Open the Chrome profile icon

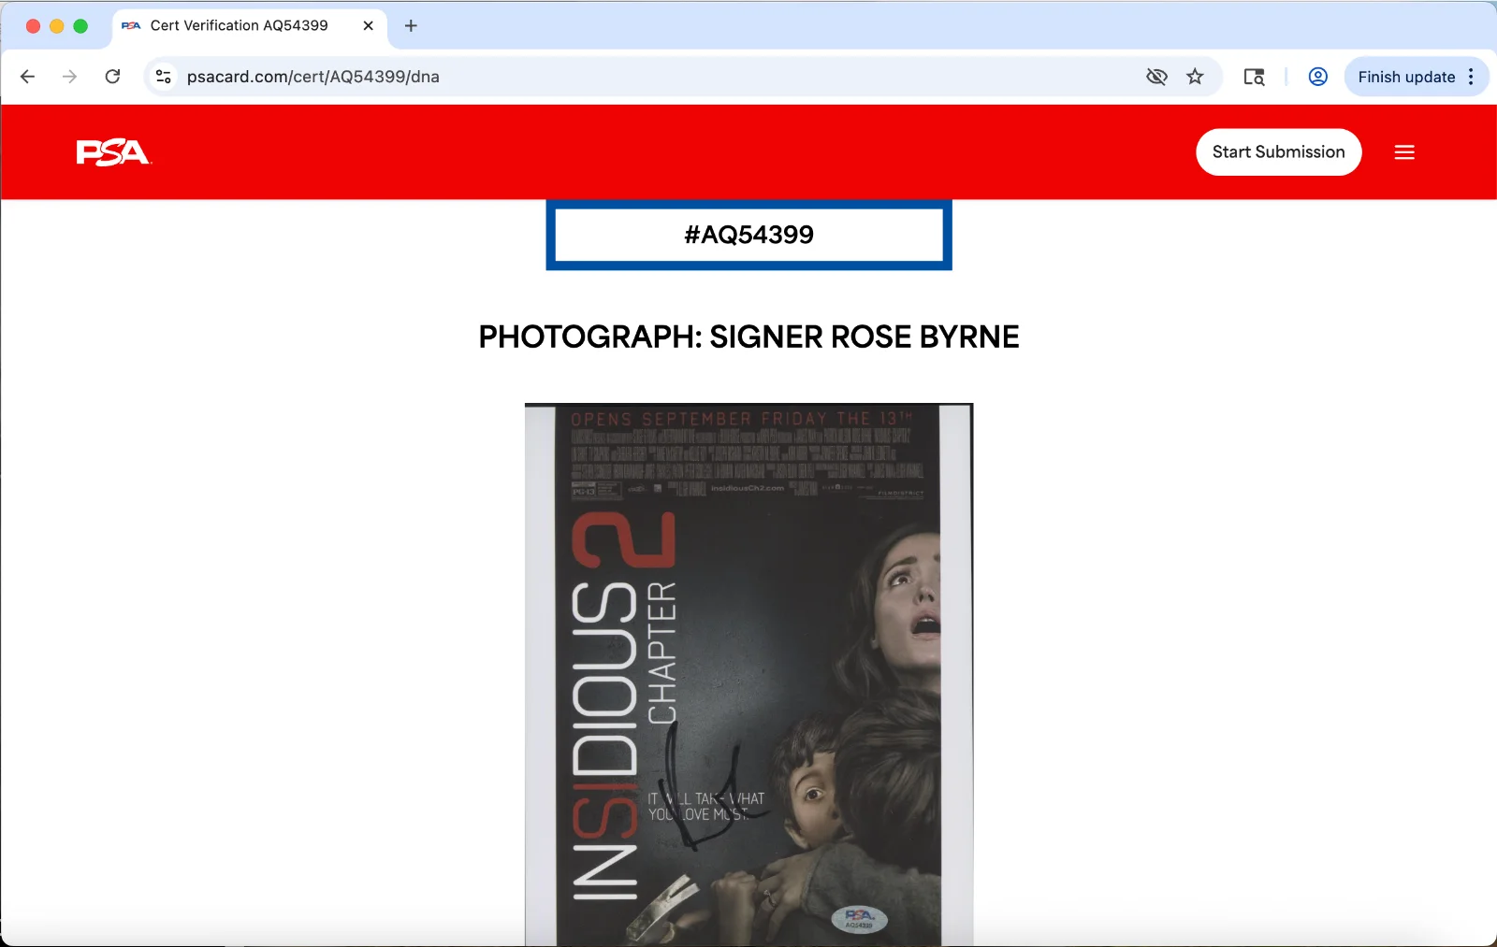click(x=1317, y=77)
